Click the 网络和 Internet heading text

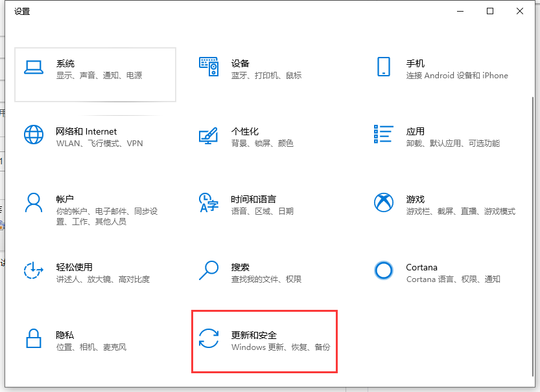[x=86, y=131]
